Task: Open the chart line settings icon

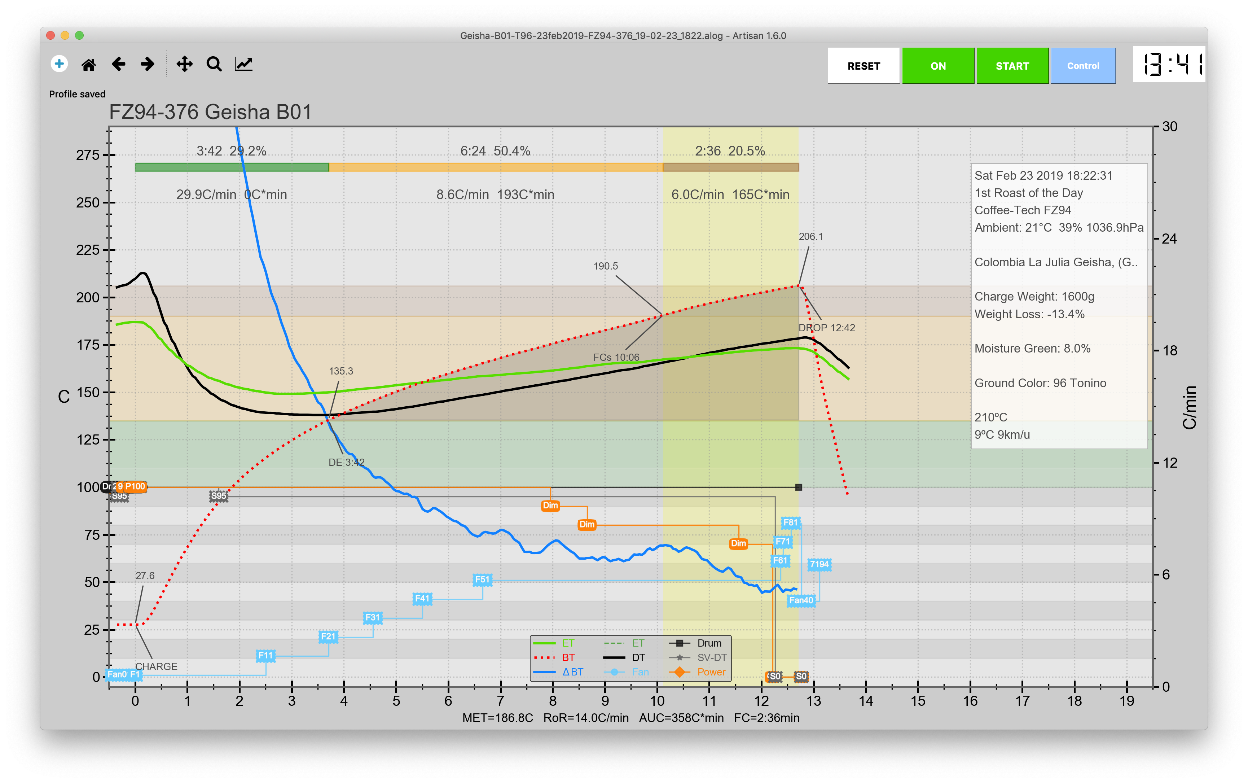Action: [244, 64]
